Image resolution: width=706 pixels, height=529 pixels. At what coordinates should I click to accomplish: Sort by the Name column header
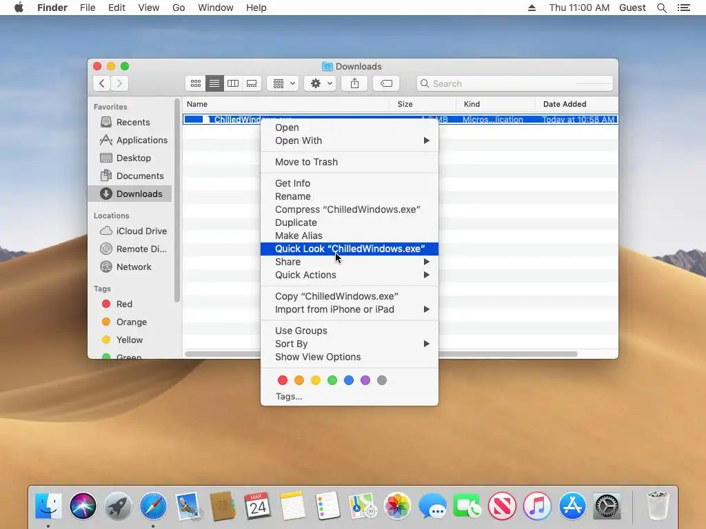[285, 105]
